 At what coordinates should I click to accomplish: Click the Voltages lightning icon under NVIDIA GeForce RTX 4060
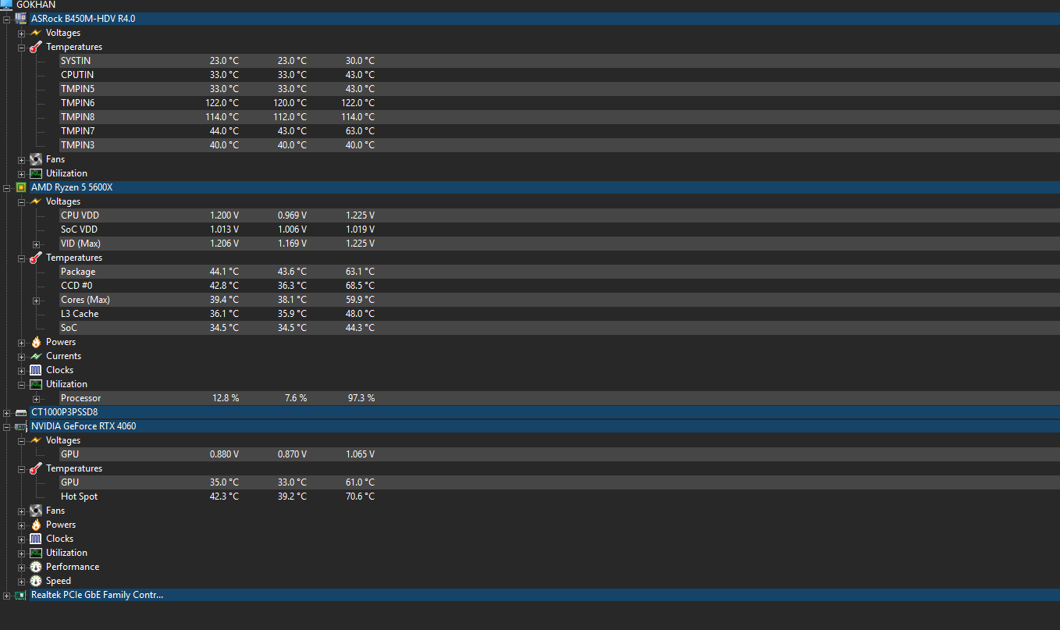[x=36, y=440]
